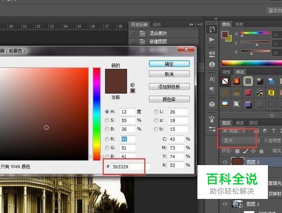
Task: Switch to the 调整 adjustments tab
Action: (x=226, y=72)
